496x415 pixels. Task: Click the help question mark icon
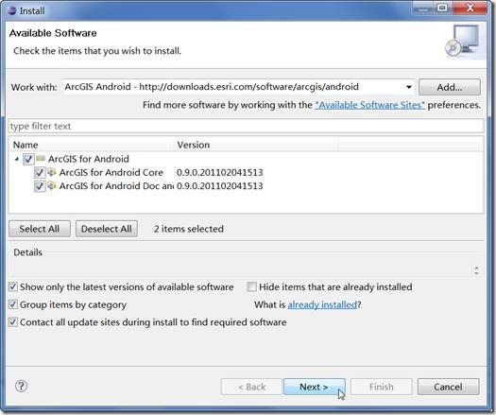21,386
